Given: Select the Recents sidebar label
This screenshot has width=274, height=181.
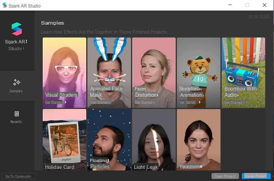Looking at the screenshot, I should pyautogui.click(x=16, y=122).
